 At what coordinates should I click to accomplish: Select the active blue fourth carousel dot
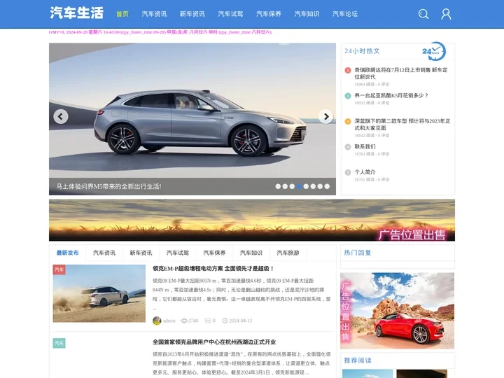click(299, 186)
